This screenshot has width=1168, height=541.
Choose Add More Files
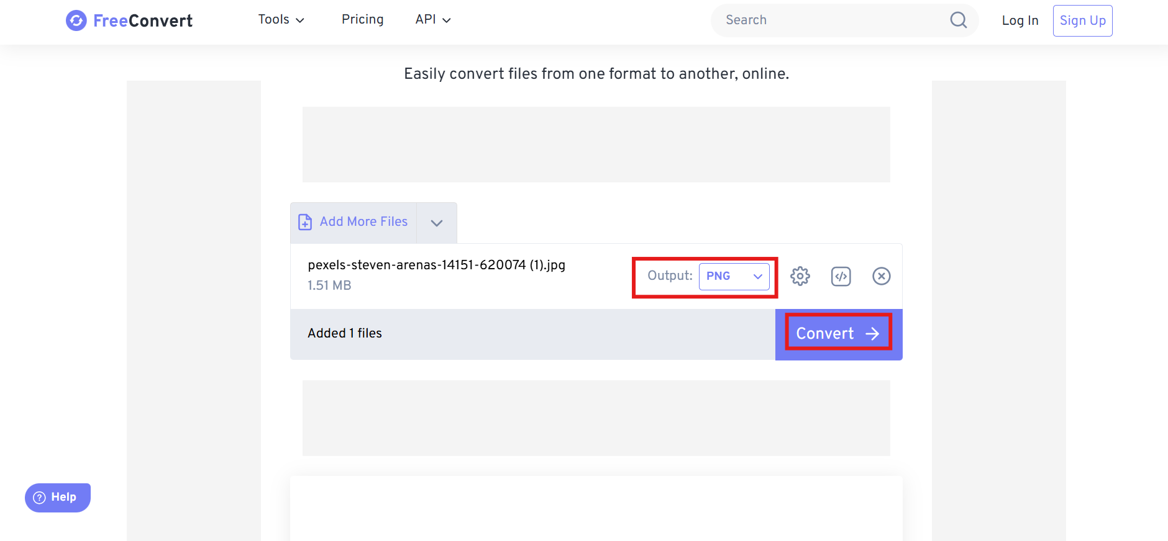pyautogui.click(x=363, y=222)
